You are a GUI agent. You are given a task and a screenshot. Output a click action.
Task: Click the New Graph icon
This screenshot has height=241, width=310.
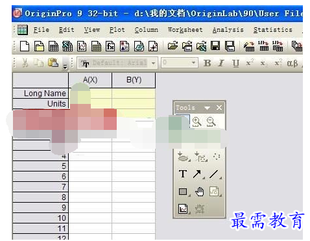click(x=82, y=46)
